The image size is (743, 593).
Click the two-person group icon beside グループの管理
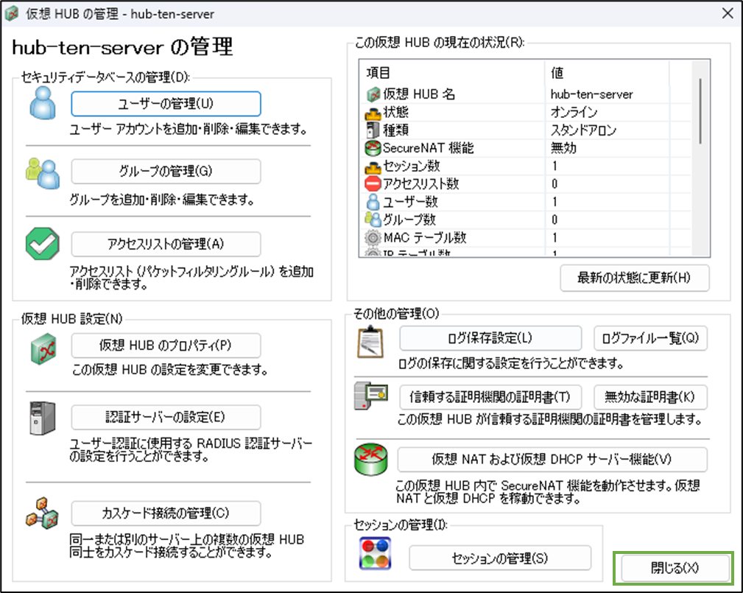pyautogui.click(x=43, y=173)
